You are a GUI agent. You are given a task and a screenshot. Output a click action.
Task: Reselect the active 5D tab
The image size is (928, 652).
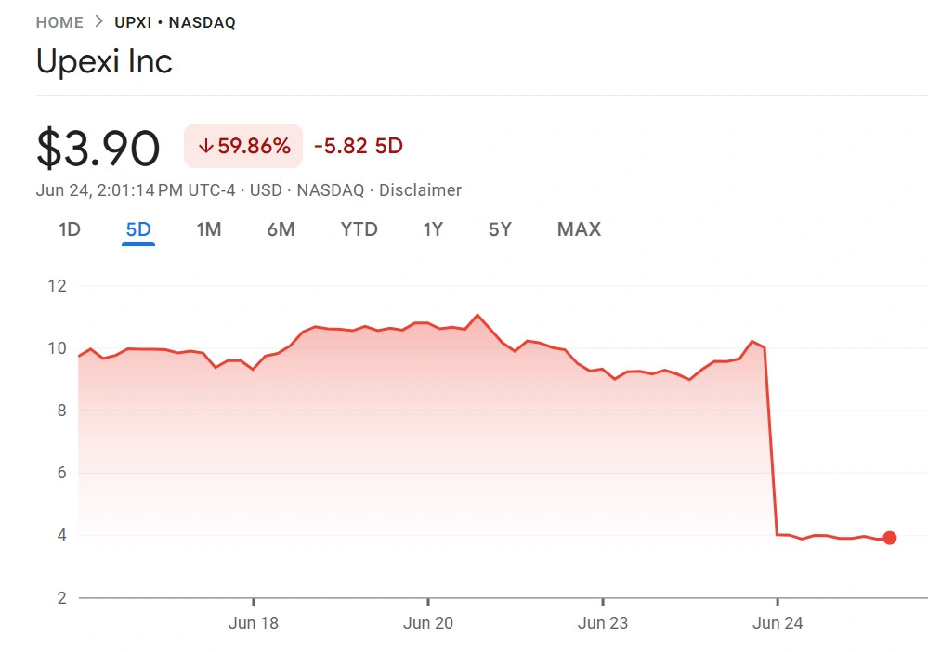pyautogui.click(x=137, y=229)
